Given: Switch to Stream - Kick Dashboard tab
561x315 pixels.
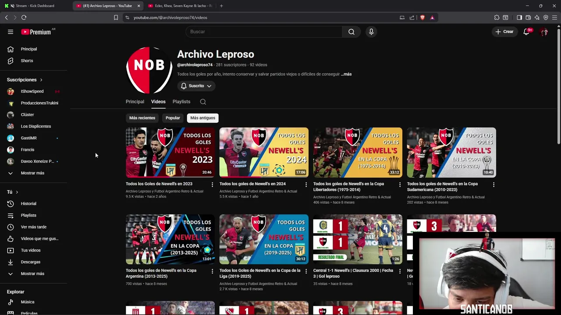Looking at the screenshot, I should [36, 6].
